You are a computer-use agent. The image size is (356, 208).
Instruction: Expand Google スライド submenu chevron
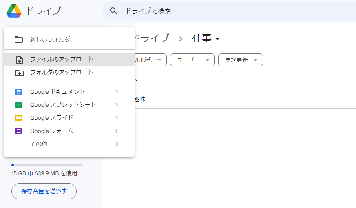pos(117,118)
